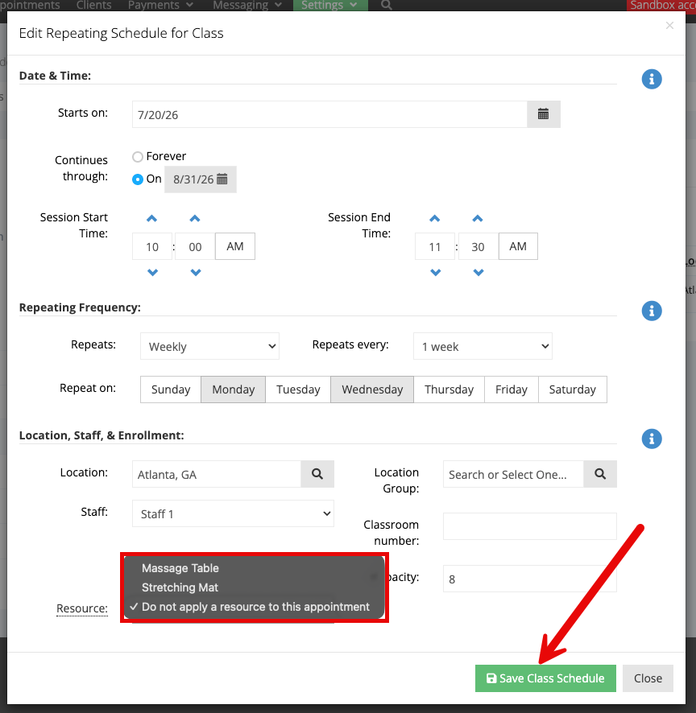Increase the session end minutes

point(478,219)
